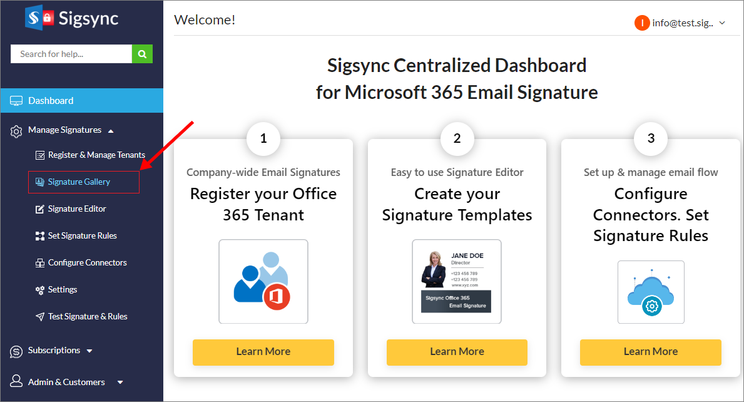Focus the Search for help field
This screenshot has width=744, height=402.
(x=71, y=54)
